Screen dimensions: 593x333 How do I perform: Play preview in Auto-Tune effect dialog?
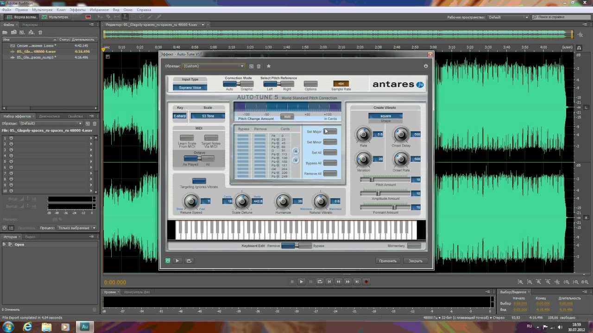177,261
